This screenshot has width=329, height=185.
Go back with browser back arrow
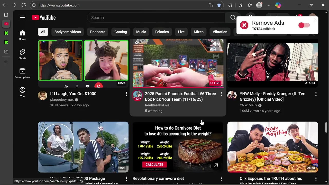(5, 5)
